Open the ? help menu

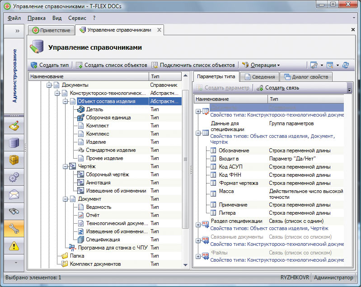click(94, 18)
